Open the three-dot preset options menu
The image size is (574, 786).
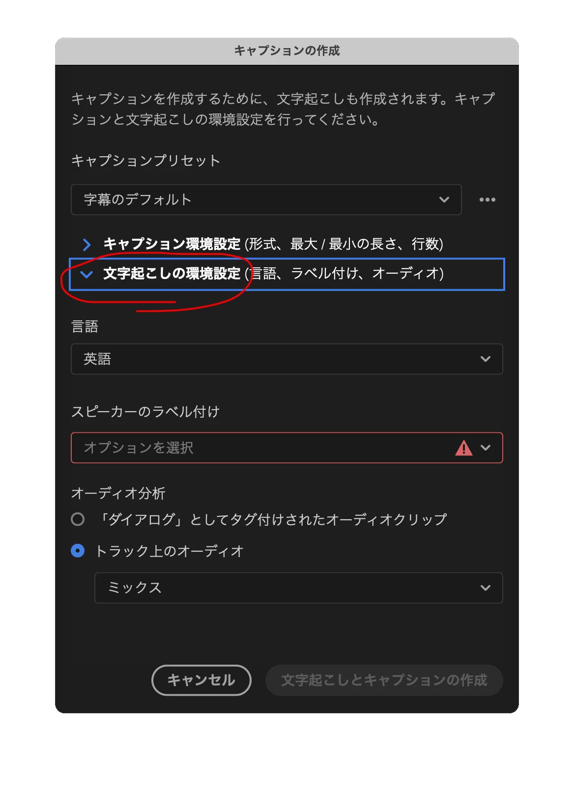pos(487,199)
